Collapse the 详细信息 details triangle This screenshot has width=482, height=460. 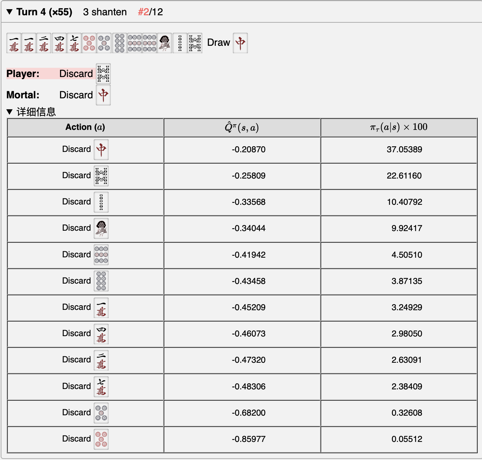[x=10, y=112]
